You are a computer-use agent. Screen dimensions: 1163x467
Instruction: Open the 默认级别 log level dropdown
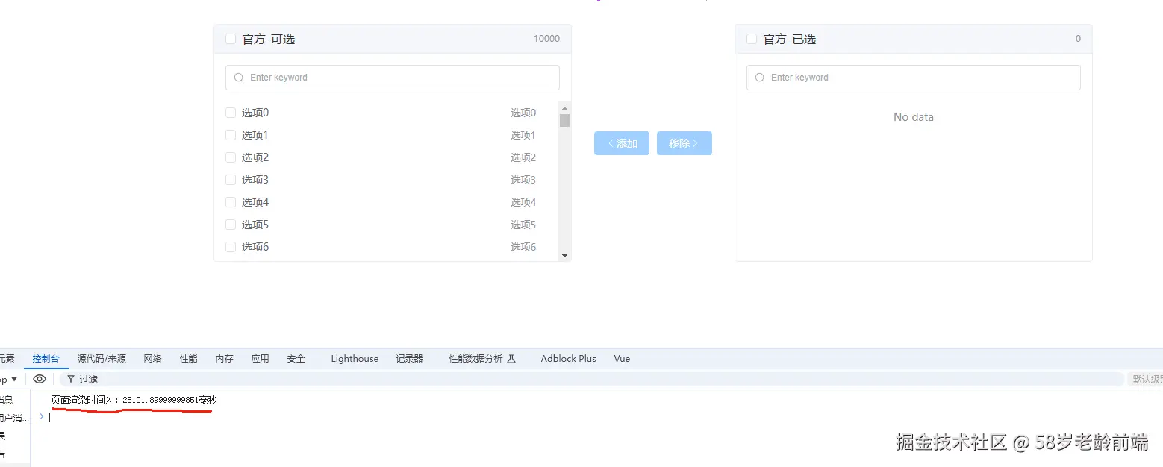pyautogui.click(x=1145, y=379)
